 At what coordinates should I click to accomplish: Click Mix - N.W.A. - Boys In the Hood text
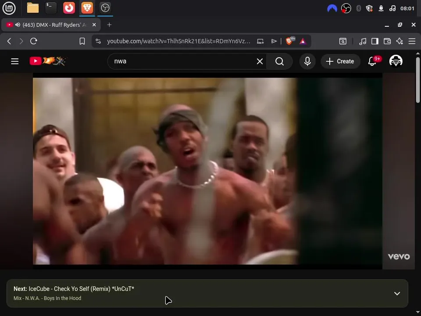point(47,298)
